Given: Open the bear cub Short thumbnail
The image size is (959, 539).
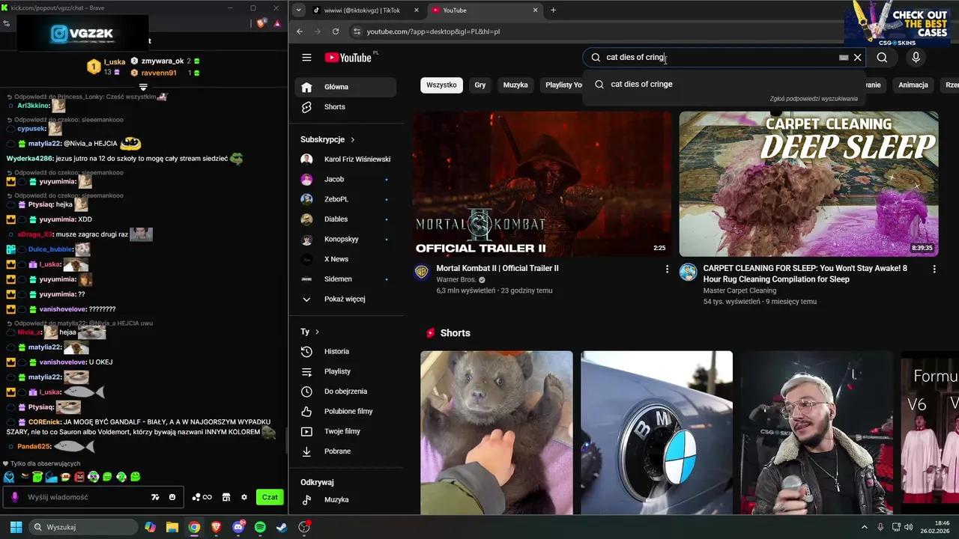Looking at the screenshot, I should [496, 433].
